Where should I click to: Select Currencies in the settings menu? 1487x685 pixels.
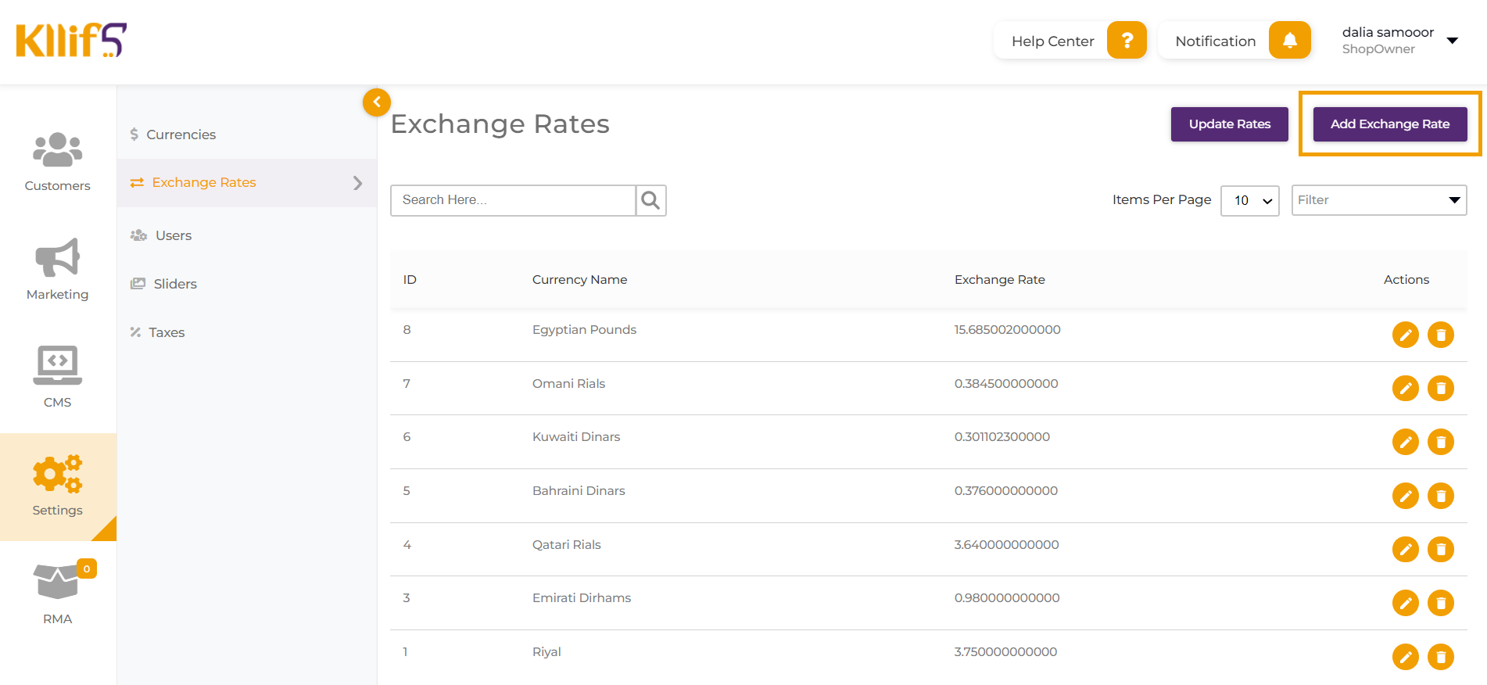click(181, 134)
